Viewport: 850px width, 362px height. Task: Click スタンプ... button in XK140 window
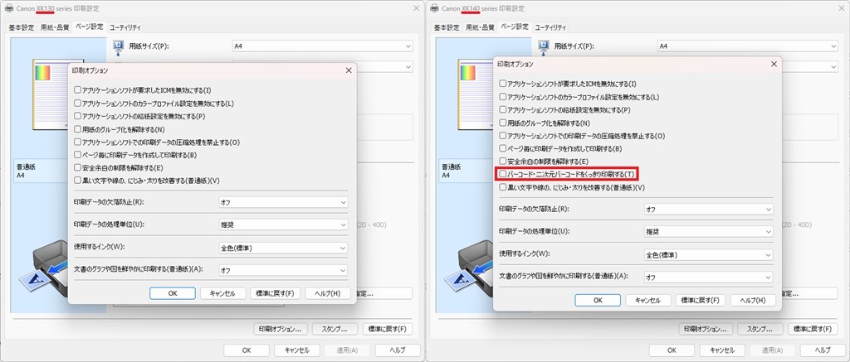click(x=760, y=329)
